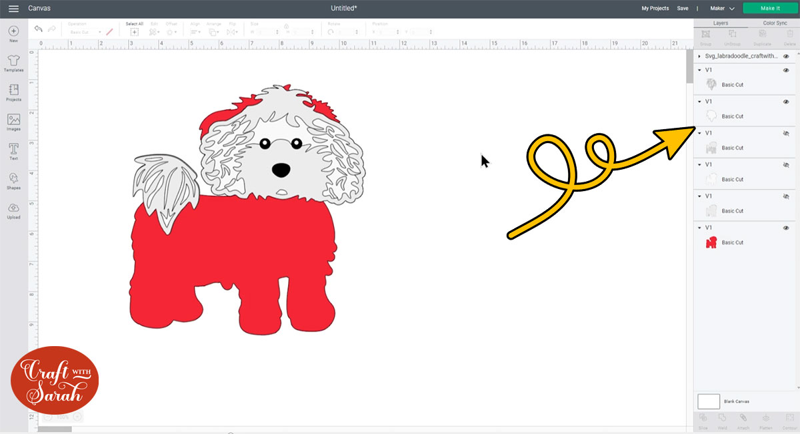
Task: Expand the Svg_labradoodle group arrow
Action: click(x=699, y=57)
